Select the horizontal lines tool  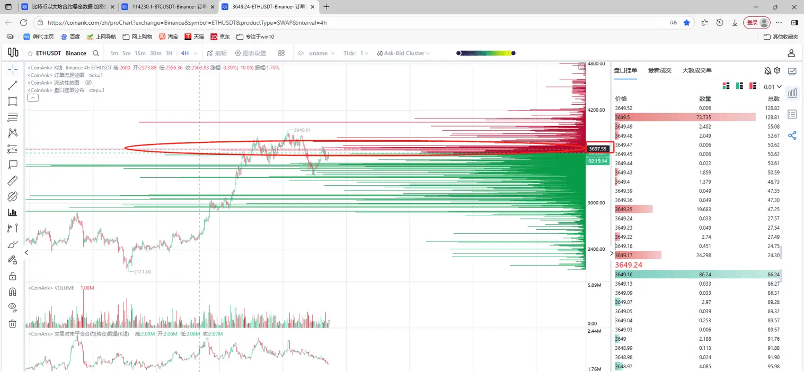tap(13, 117)
